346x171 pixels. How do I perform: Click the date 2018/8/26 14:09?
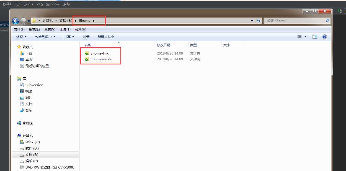(x=170, y=59)
